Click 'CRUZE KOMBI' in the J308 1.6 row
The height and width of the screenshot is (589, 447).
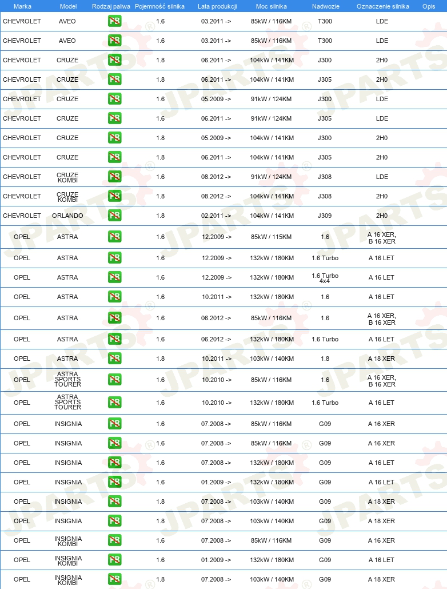67,177
